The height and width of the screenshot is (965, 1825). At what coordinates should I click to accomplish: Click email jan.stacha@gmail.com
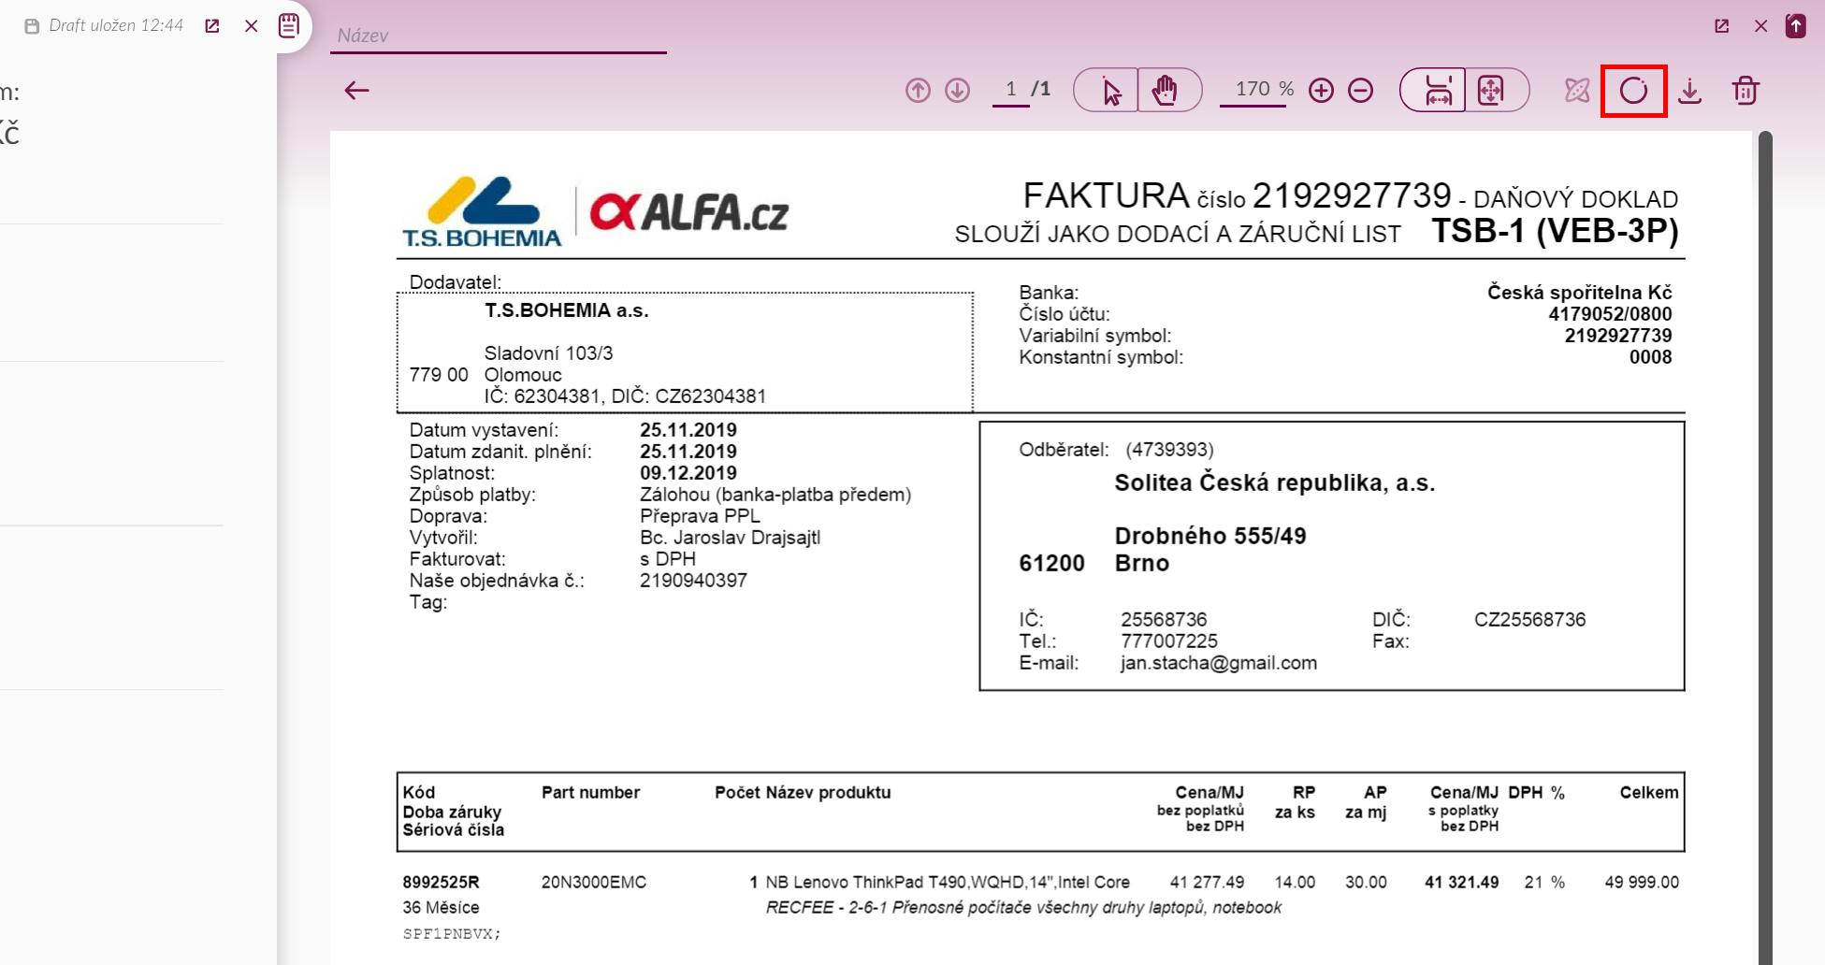pyautogui.click(x=1219, y=663)
